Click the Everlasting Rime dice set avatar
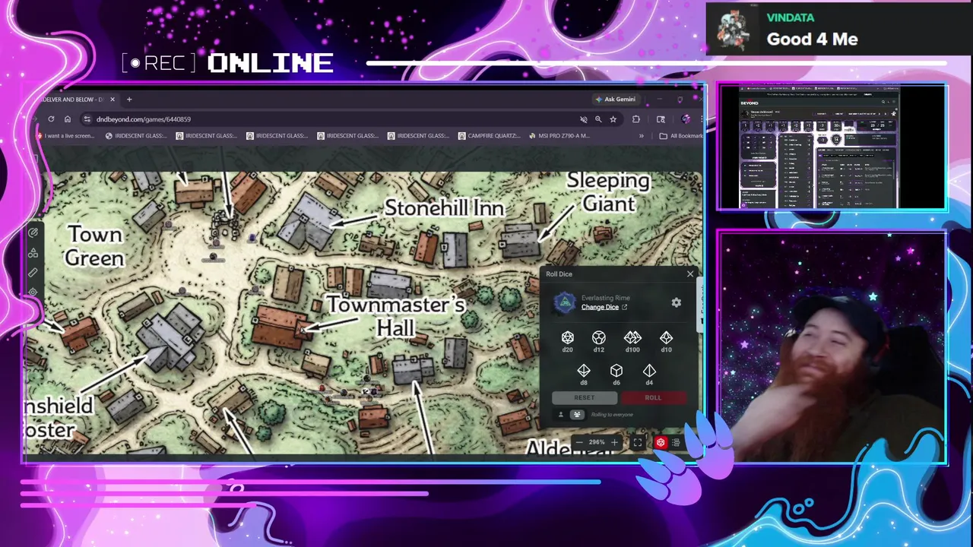 (x=564, y=303)
